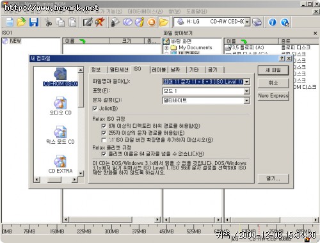Click compilation list horizontal scroll right arrow
The image size is (320, 243).
point(74,180)
